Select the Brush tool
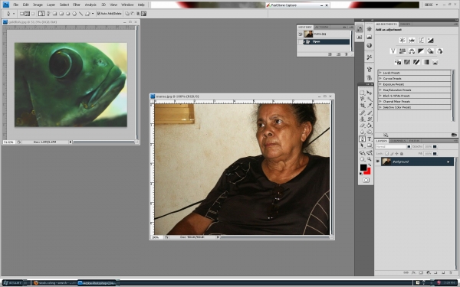The height and width of the screenshot is (287, 460). tap(370, 113)
